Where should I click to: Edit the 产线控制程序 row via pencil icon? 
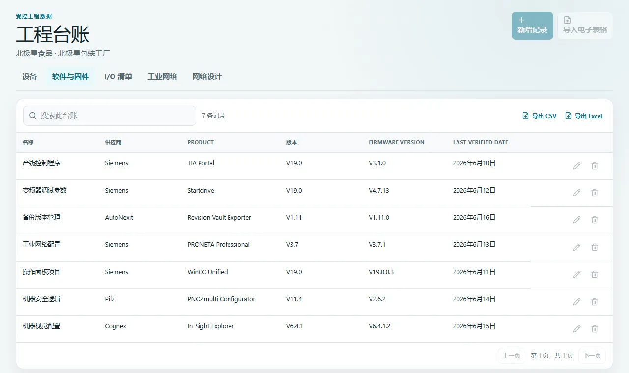coord(577,166)
